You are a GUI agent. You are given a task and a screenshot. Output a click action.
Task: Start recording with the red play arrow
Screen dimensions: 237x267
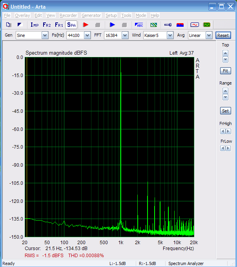click(86, 25)
